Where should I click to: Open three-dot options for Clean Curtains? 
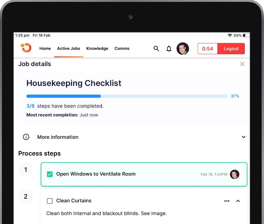click(x=227, y=201)
